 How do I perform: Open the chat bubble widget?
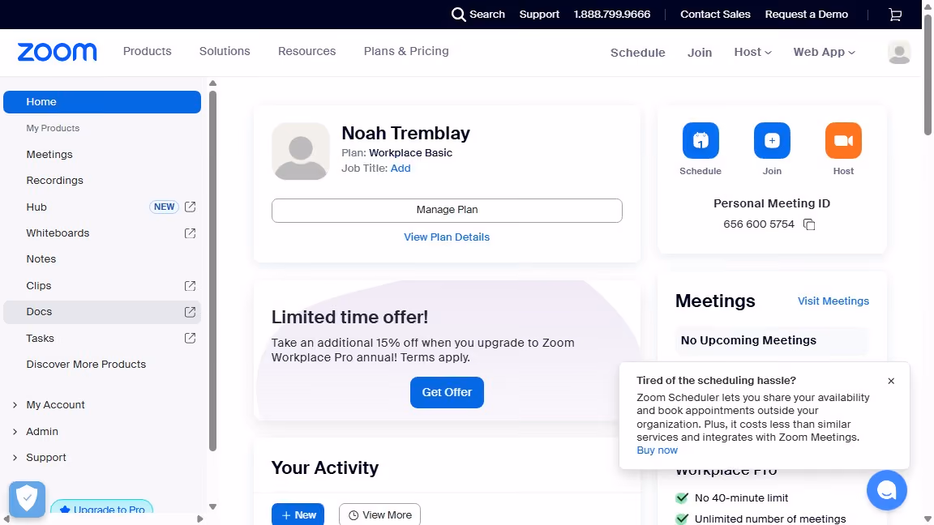click(x=886, y=490)
